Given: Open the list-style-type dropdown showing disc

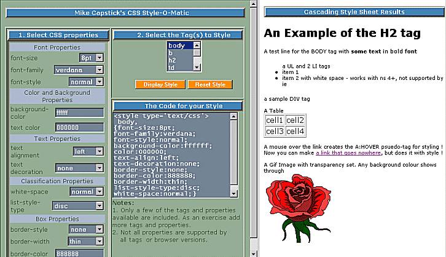Looking at the screenshot, I should 78,206.
